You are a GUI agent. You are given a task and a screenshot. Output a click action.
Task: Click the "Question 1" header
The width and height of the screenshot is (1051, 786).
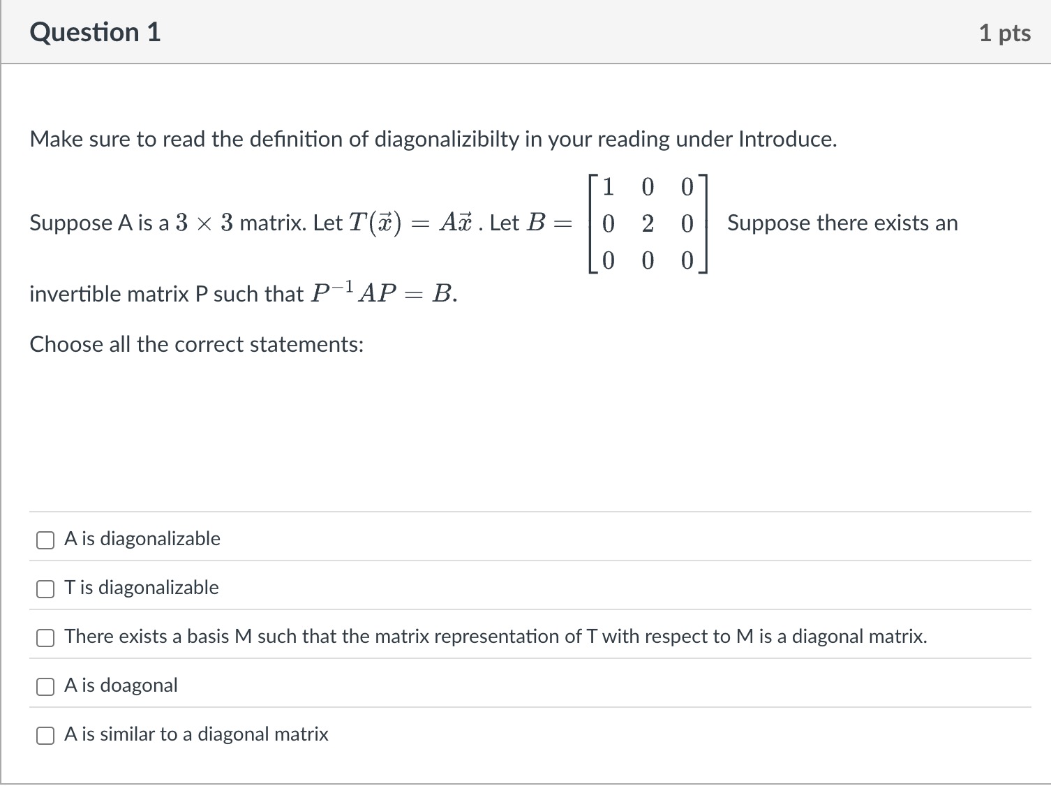95,31
